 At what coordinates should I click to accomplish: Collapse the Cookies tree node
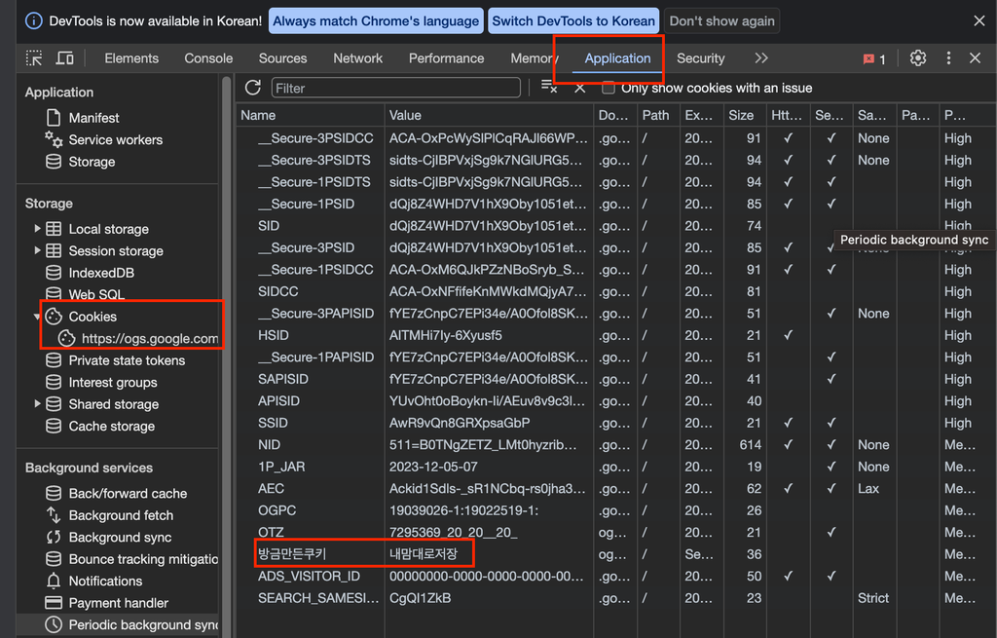tap(37, 317)
